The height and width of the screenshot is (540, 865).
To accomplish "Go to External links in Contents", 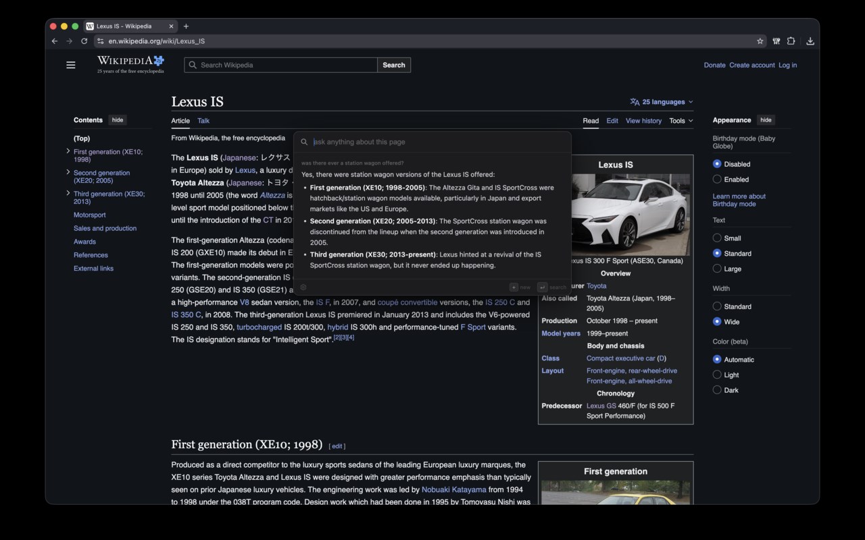I will click(93, 269).
